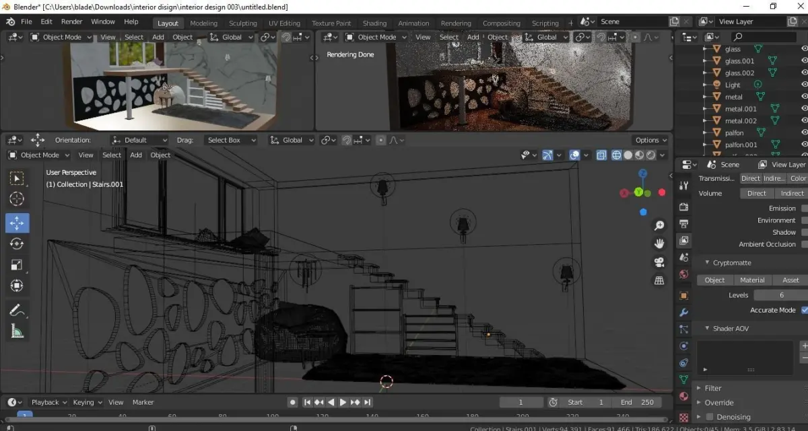
Task: Open the Keying dropdown in timeline
Action: point(88,402)
